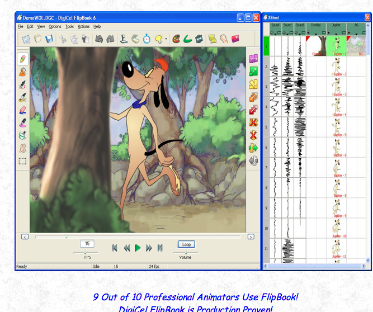373x312 pixels.
Task: Open the light bulb dropdown arrow
Action: click(166, 39)
